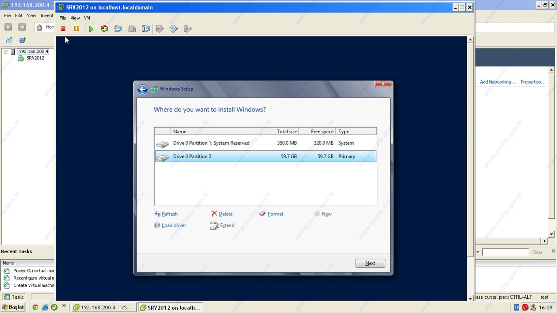Click the vSphere back navigation arrow
Screen dimensions: 557x313
8,27
